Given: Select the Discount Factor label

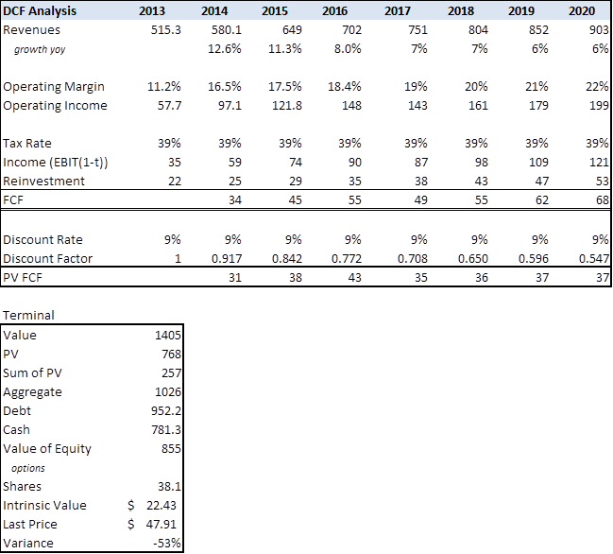Looking at the screenshot, I should click(47, 259).
